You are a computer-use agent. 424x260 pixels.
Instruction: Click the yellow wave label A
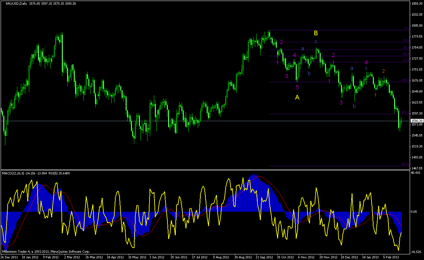(x=297, y=98)
